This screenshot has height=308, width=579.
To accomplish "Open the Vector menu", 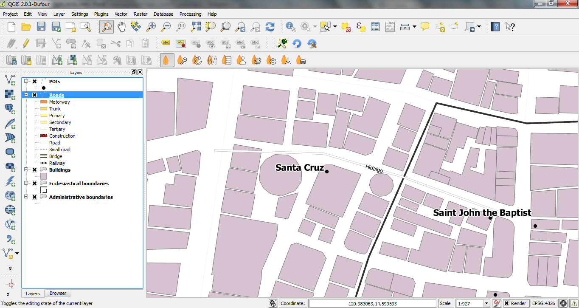I will click(x=121, y=14).
